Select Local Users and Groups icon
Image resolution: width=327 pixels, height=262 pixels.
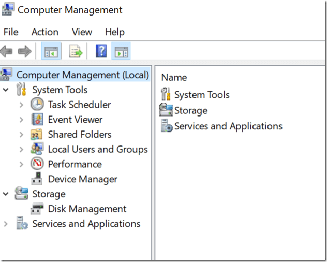coord(37,149)
